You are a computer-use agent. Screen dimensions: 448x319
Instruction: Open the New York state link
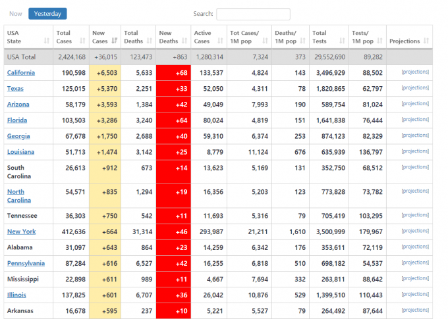pyautogui.click(x=21, y=232)
